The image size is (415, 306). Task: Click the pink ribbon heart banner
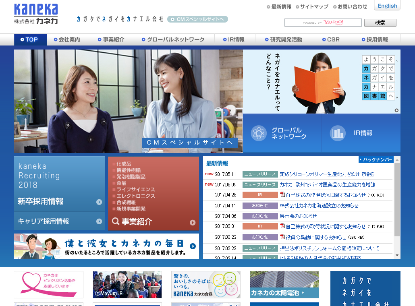tap(48, 285)
